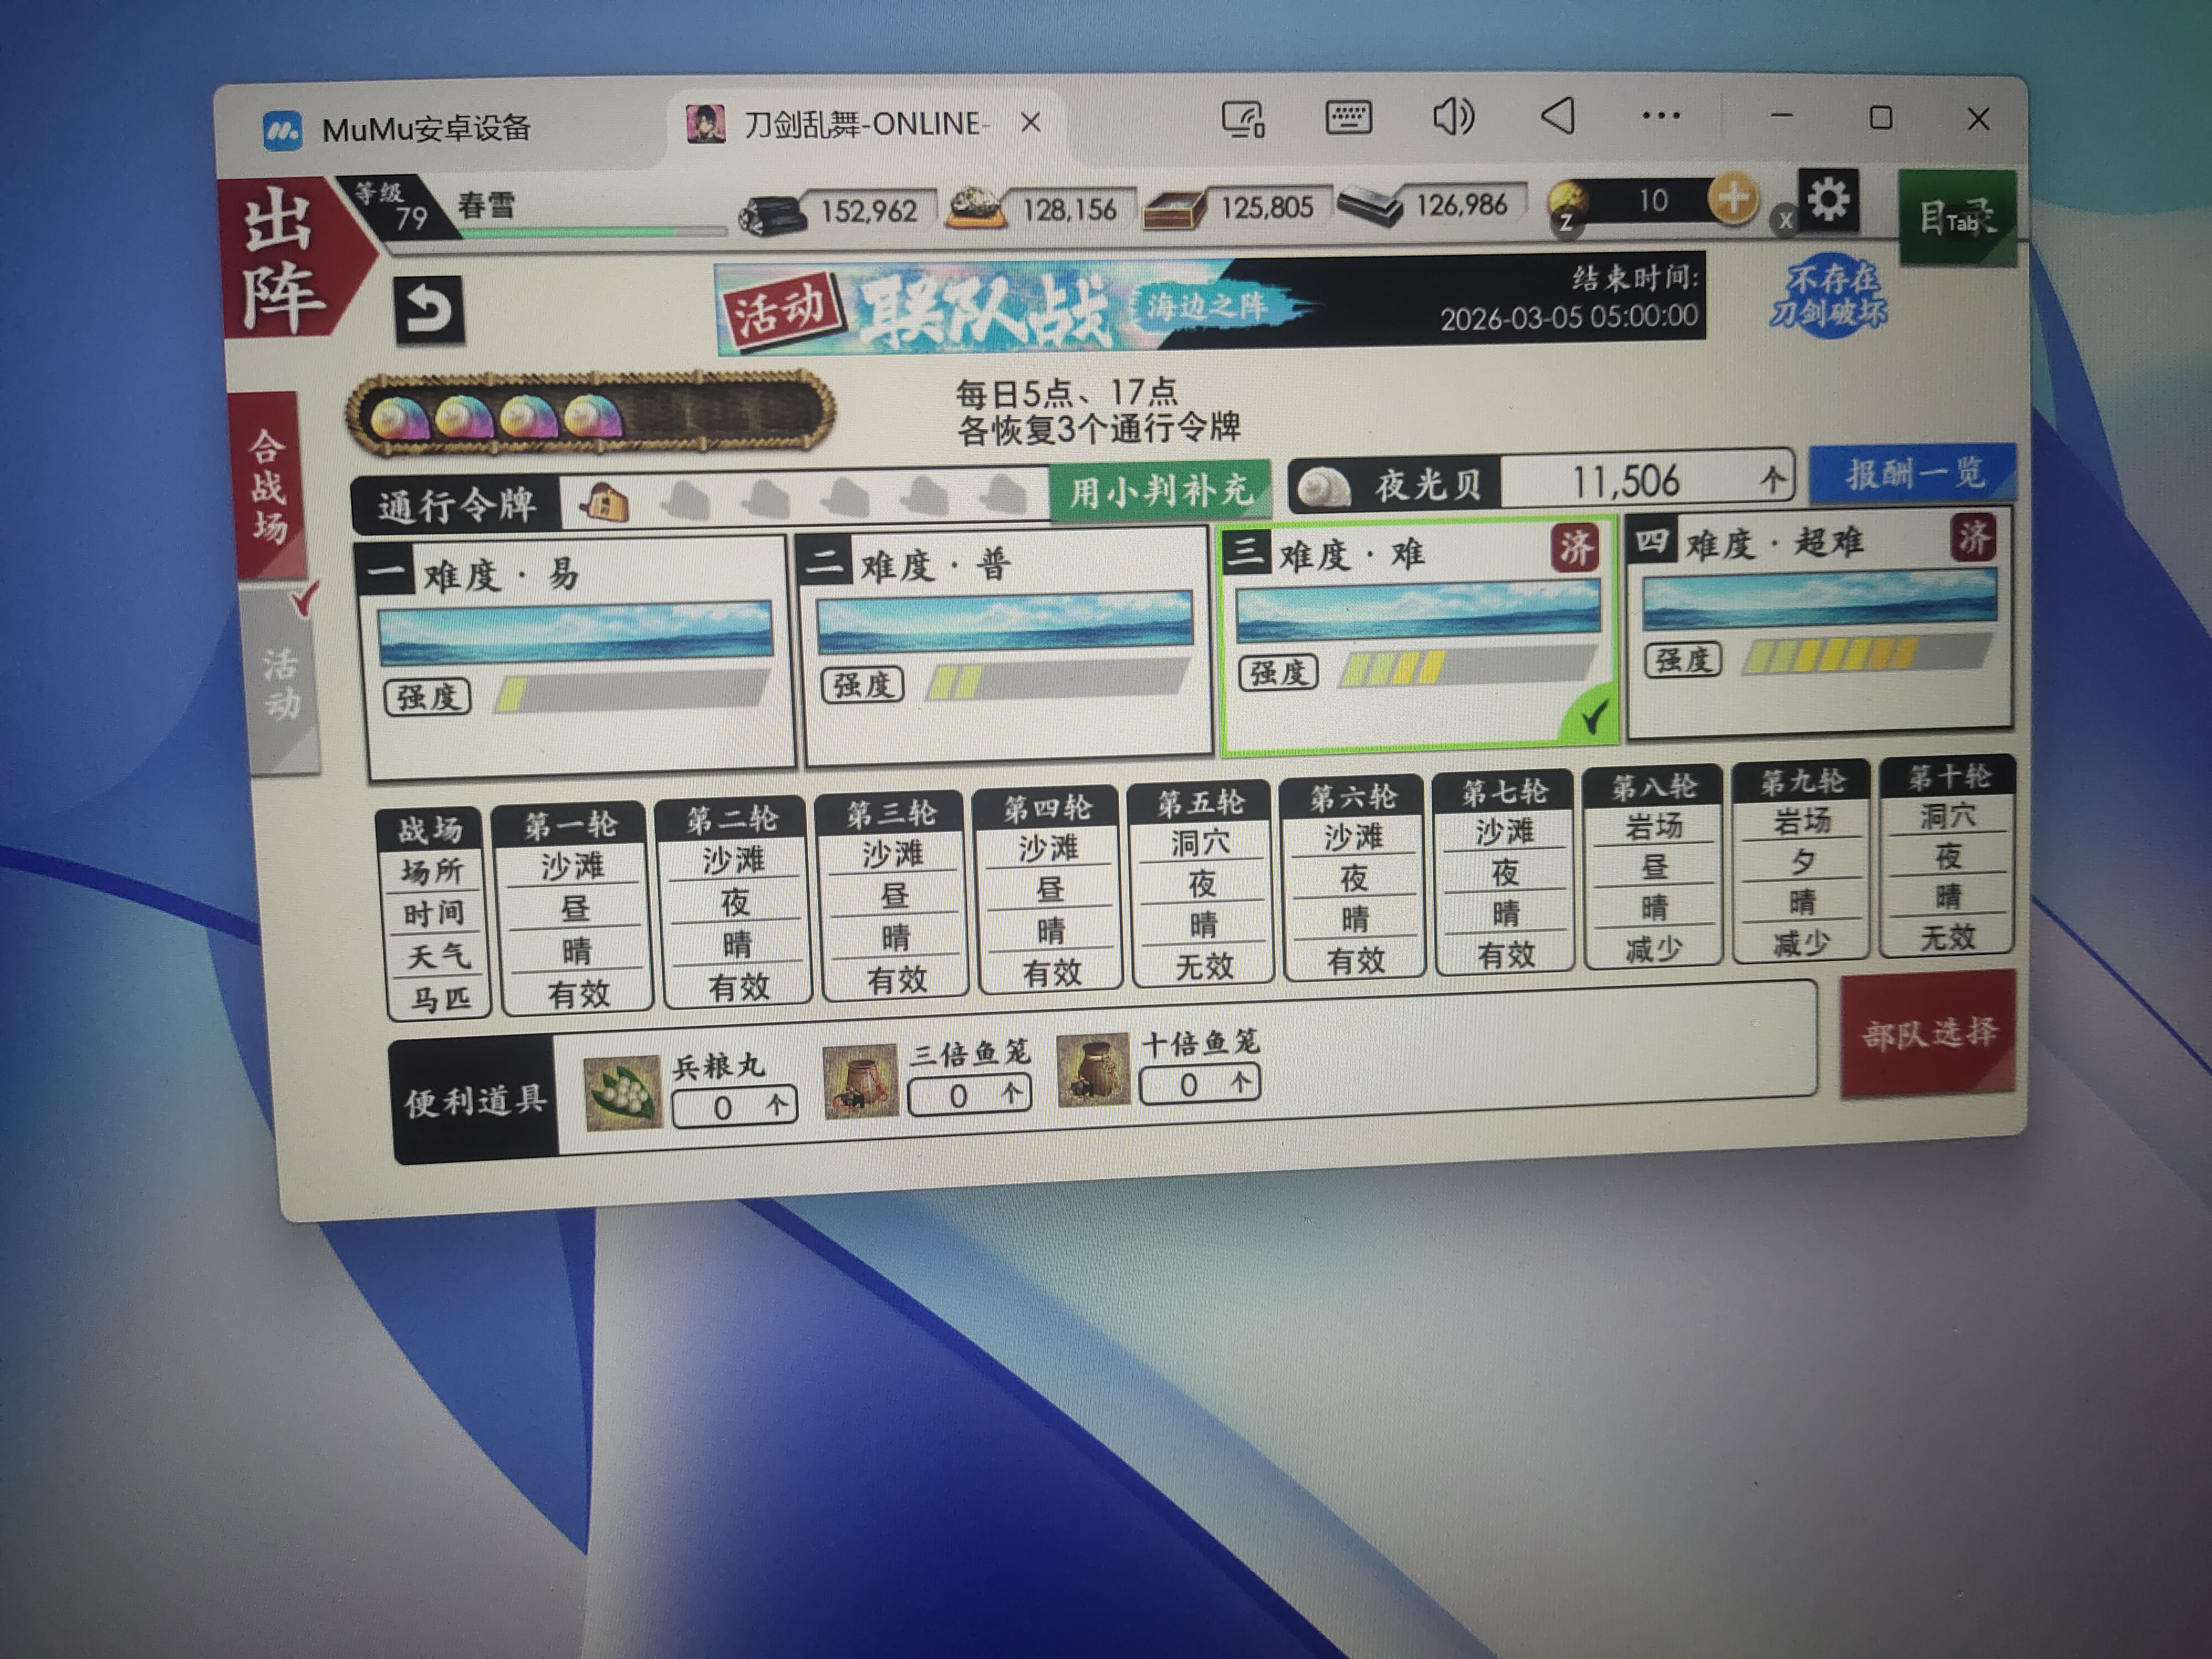Viewport: 2212px width, 1659px height.
Task: Switch to the 活动 side tab
Action: click(x=282, y=681)
